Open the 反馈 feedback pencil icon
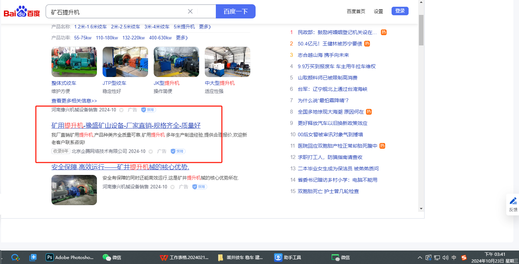 [513, 201]
